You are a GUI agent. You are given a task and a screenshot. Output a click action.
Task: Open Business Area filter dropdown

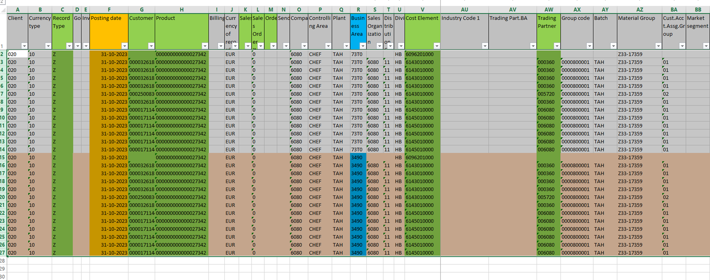(363, 46)
